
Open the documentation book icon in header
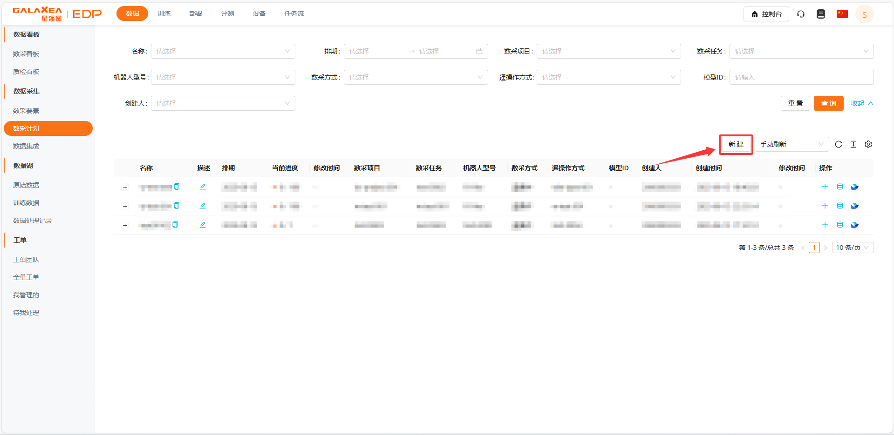click(821, 14)
